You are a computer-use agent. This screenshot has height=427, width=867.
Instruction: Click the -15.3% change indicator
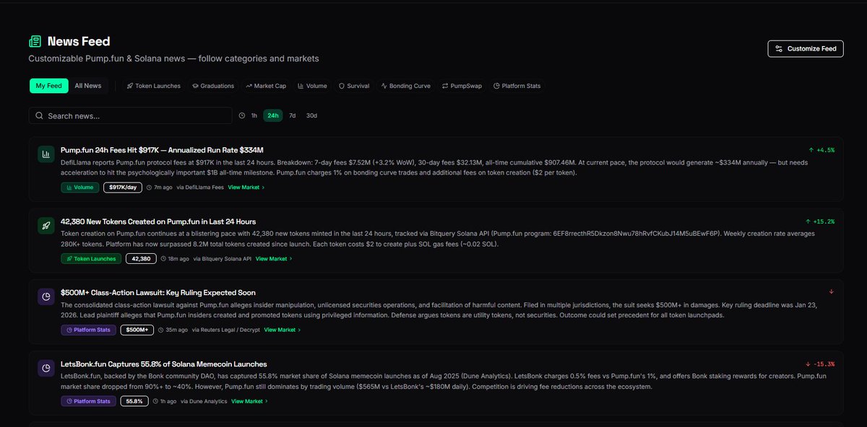coord(820,364)
